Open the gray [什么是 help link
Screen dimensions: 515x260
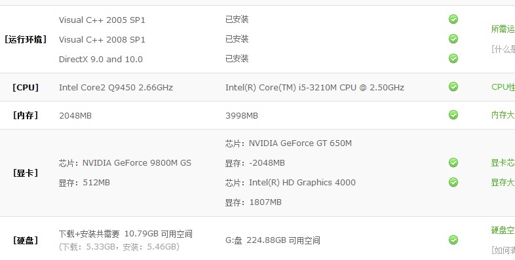coord(503,49)
